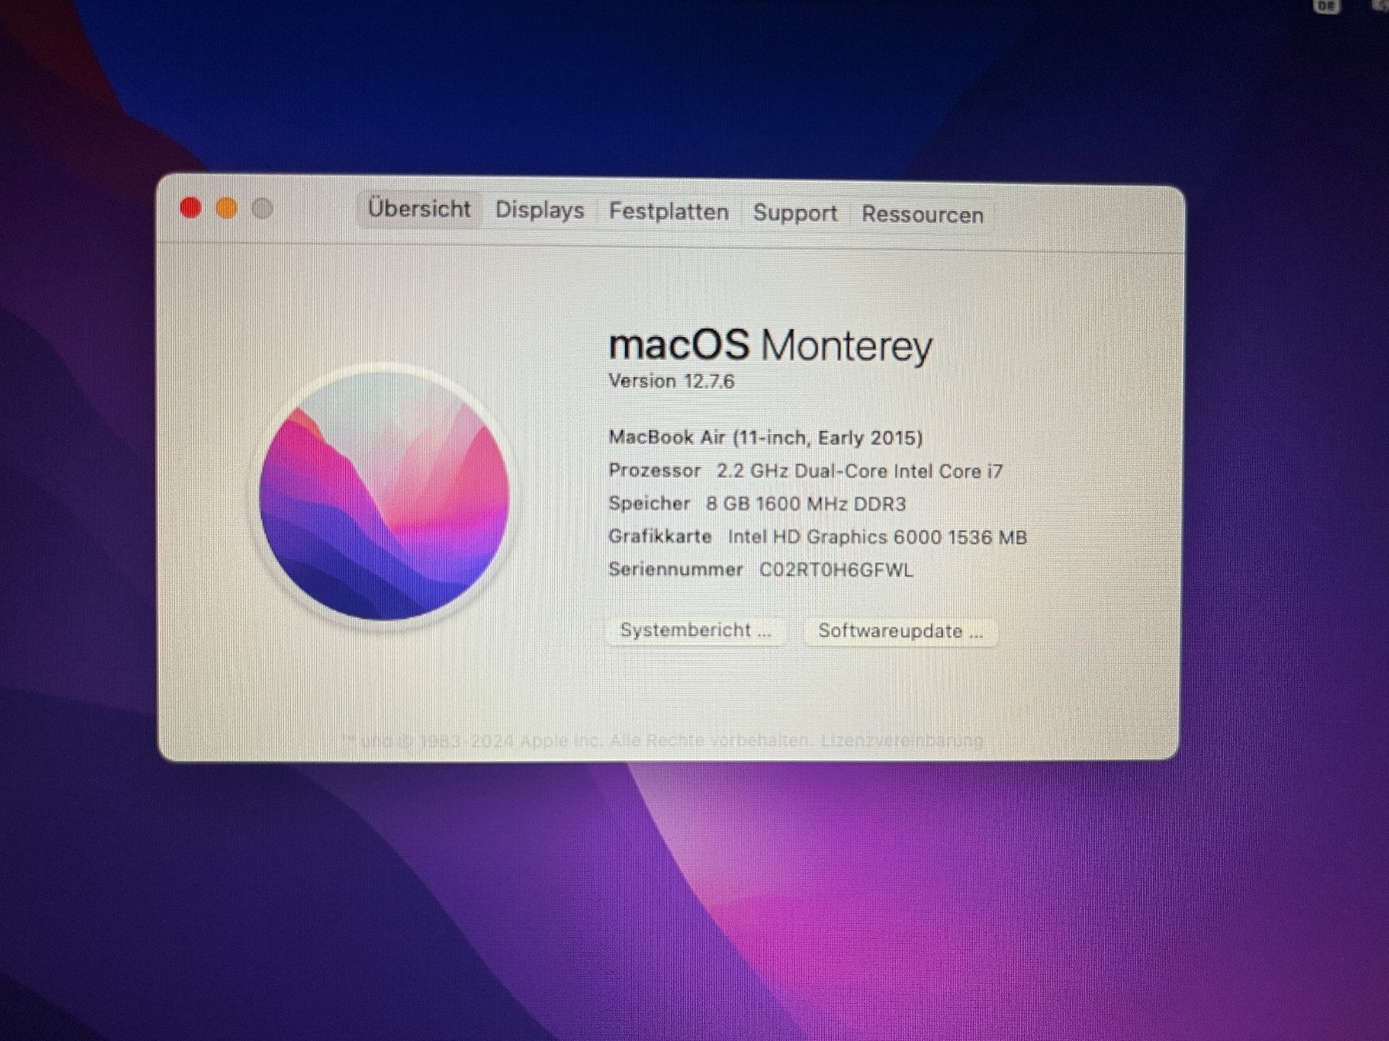This screenshot has height=1041, width=1389.
Task: Open Systembericht report button
Action: coord(695,630)
